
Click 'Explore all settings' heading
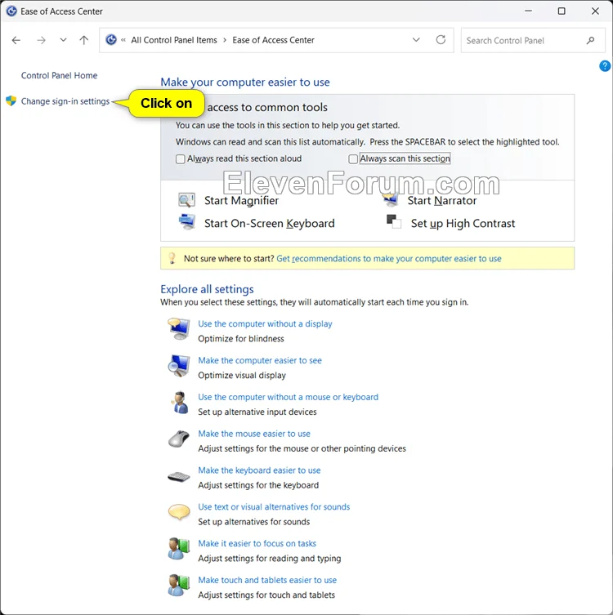coord(208,289)
